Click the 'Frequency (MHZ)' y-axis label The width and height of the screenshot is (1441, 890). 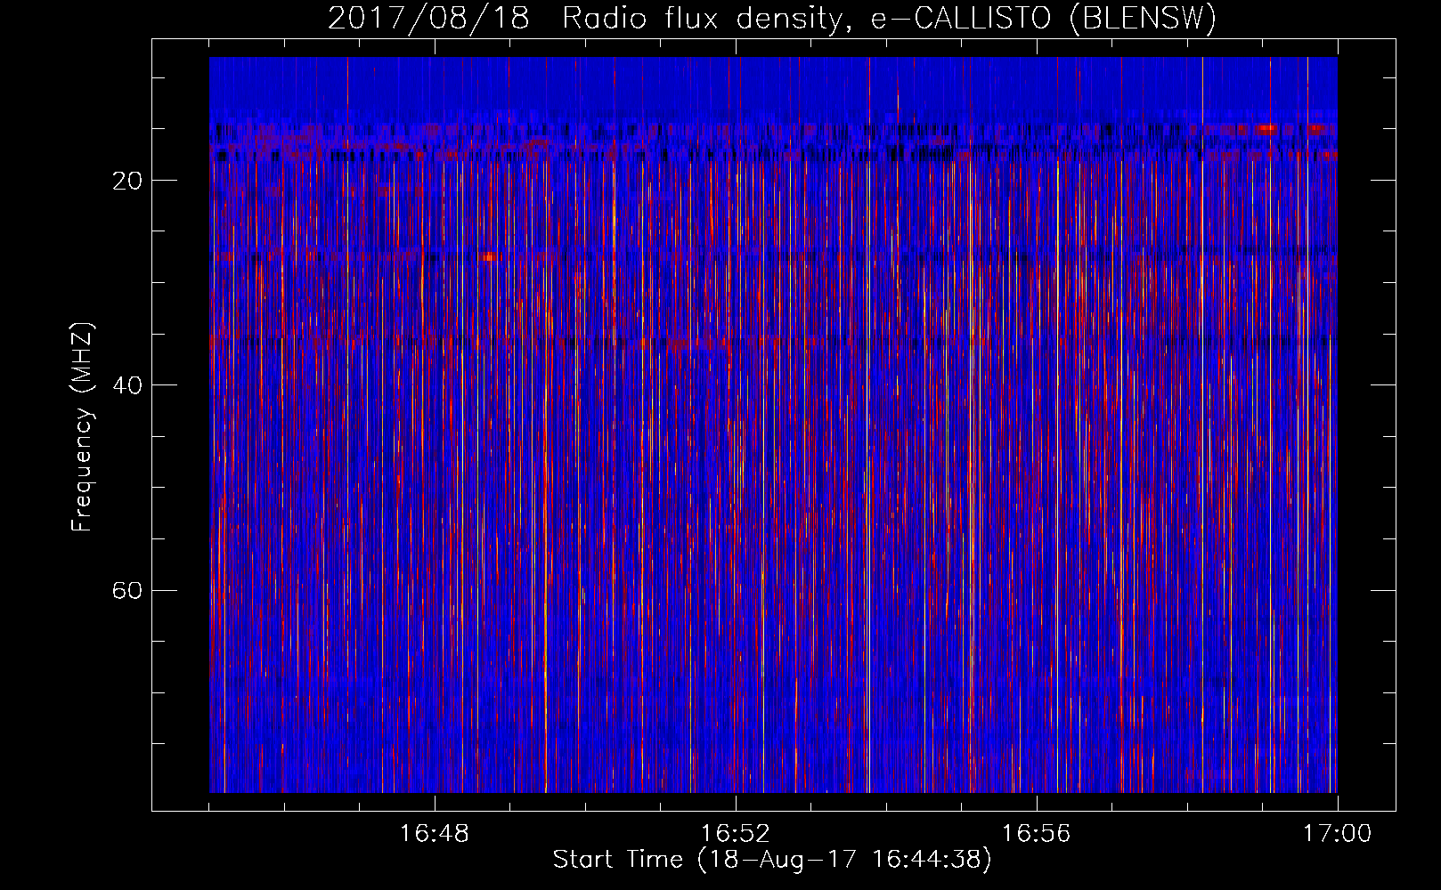tap(81, 427)
